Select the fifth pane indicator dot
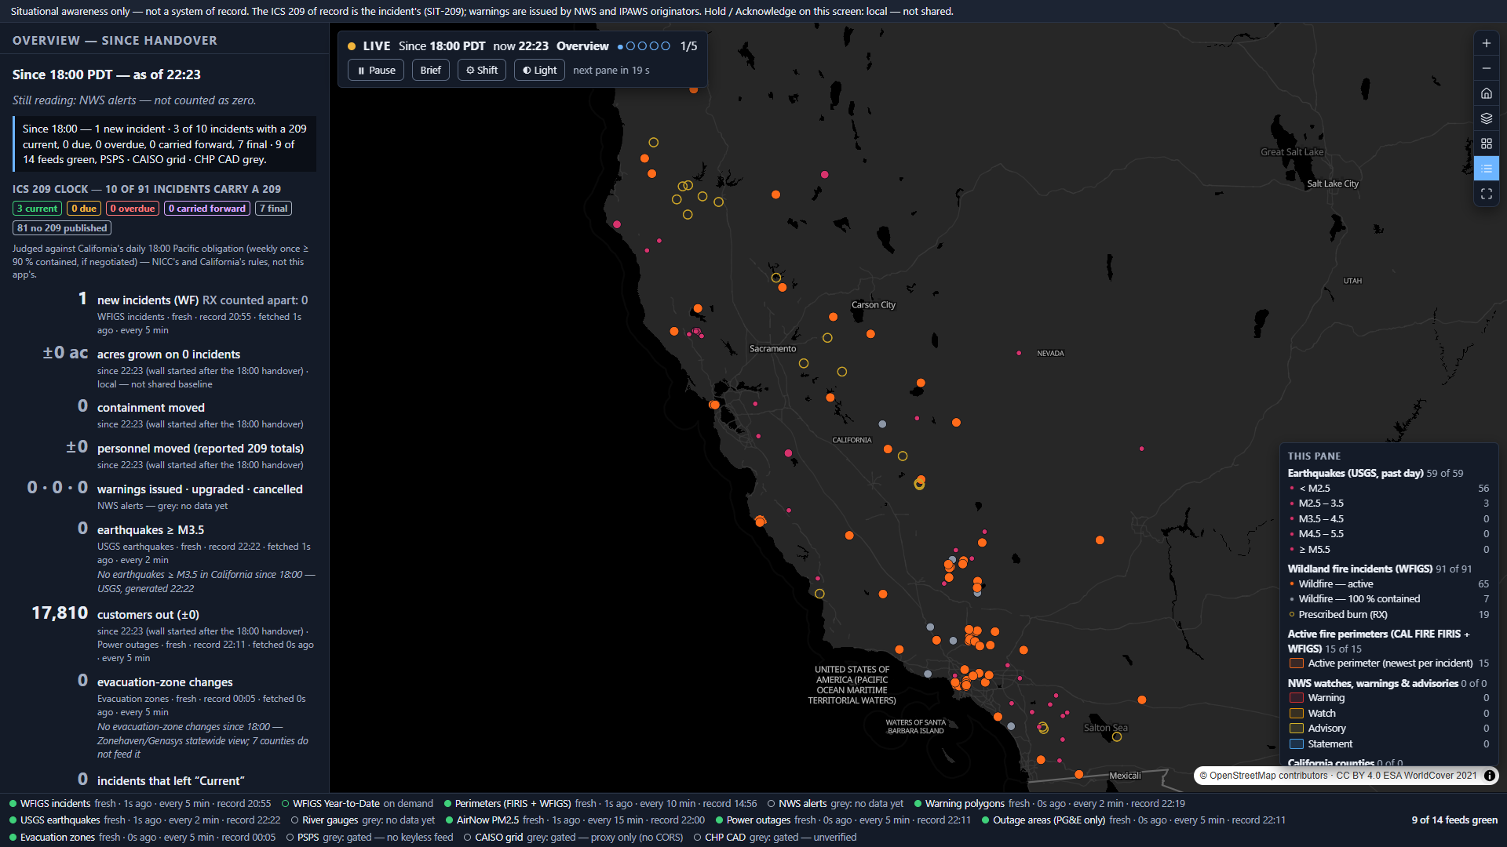Screen dimensions: 1507x847 click(666, 46)
